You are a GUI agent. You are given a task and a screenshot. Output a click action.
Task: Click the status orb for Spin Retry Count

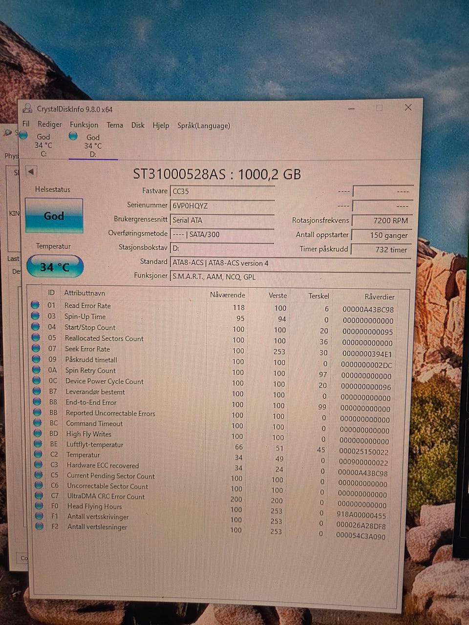pos(36,369)
